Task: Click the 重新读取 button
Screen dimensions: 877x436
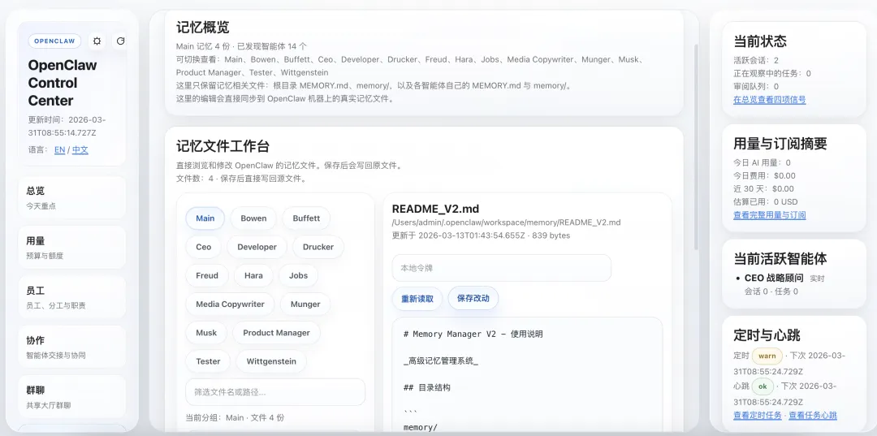Action: click(x=417, y=299)
